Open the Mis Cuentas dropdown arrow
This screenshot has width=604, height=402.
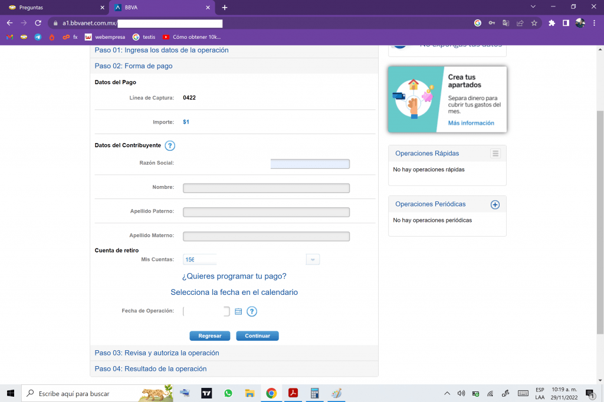tap(313, 260)
